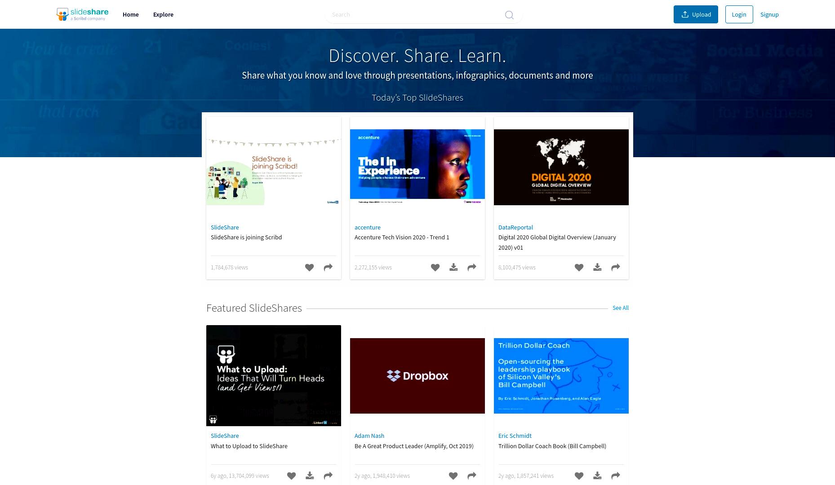Share Trillion Dollar Coach Book
Screen dimensions: 835x485
[x=616, y=476]
